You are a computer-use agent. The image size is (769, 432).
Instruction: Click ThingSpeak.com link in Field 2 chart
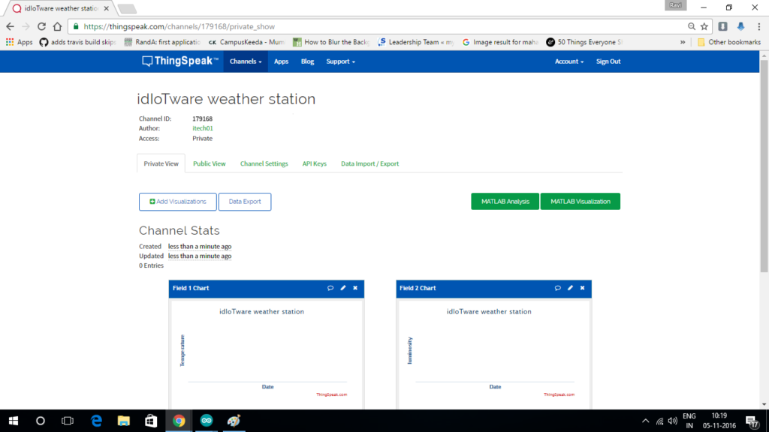coord(559,394)
